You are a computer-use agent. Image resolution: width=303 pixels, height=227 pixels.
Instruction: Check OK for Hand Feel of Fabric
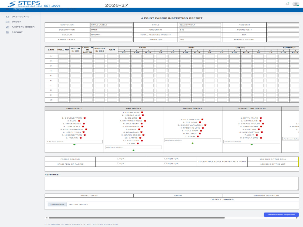tap(118, 164)
